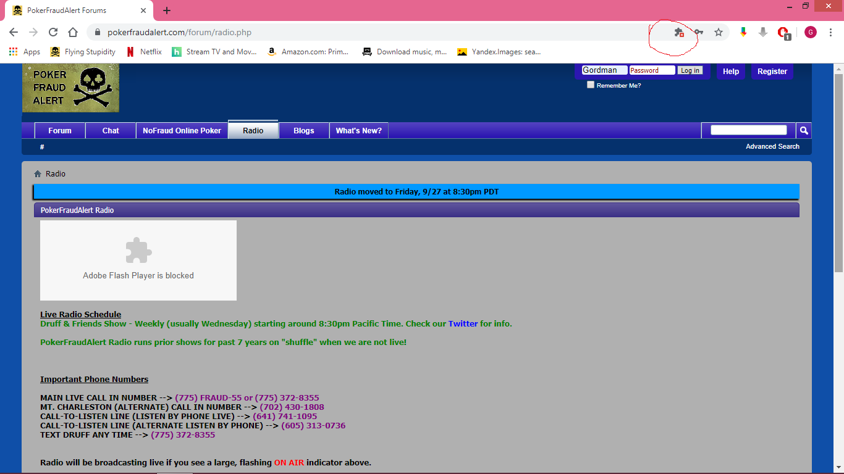Go to the Chat tab

[x=111, y=130]
